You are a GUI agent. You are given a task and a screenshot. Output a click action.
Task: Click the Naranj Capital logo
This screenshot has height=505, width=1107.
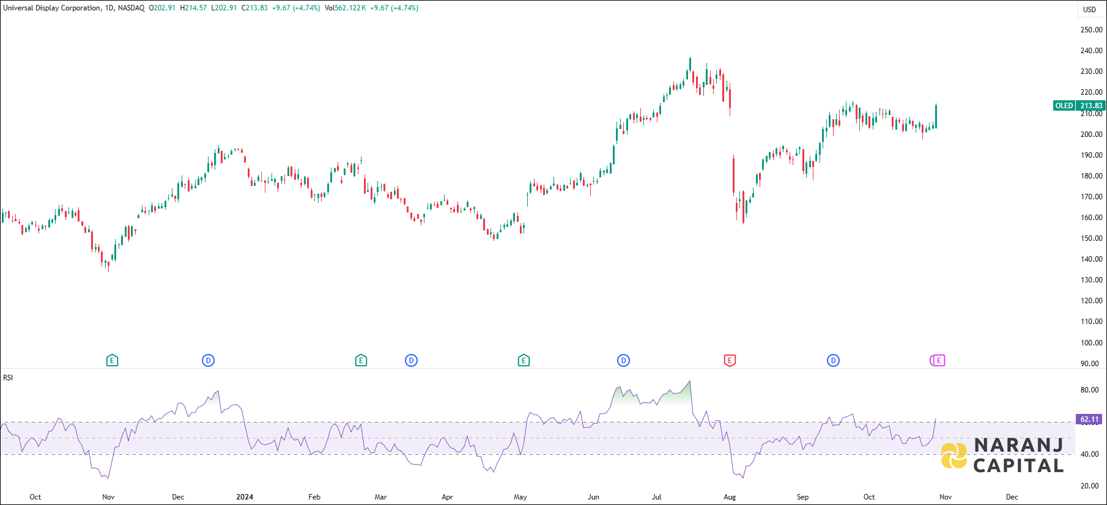click(x=1003, y=455)
